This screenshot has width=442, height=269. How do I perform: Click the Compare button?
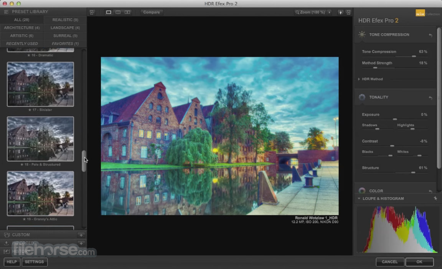pyautogui.click(x=152, y=12)
